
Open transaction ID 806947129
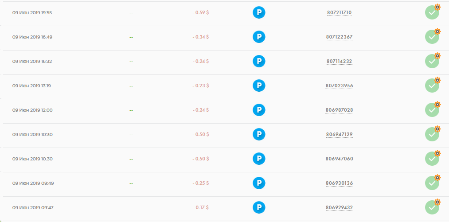click(x=340, y=134)
